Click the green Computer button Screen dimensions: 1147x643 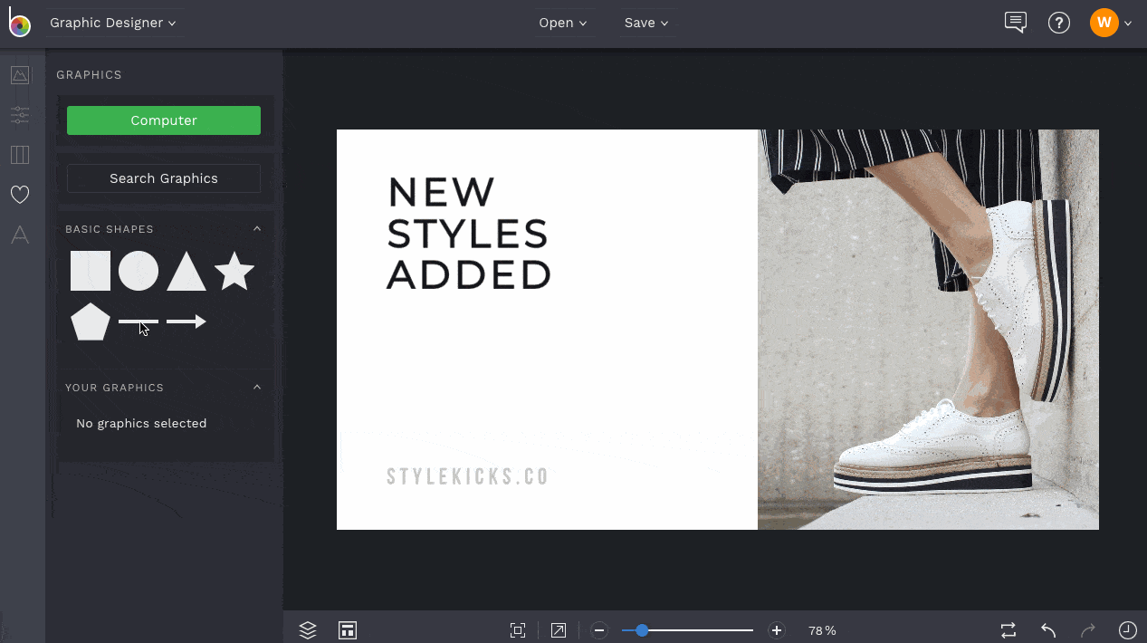click(164, 120)
